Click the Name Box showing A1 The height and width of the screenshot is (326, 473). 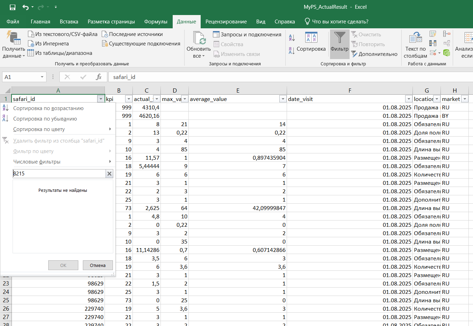[21, 77]
